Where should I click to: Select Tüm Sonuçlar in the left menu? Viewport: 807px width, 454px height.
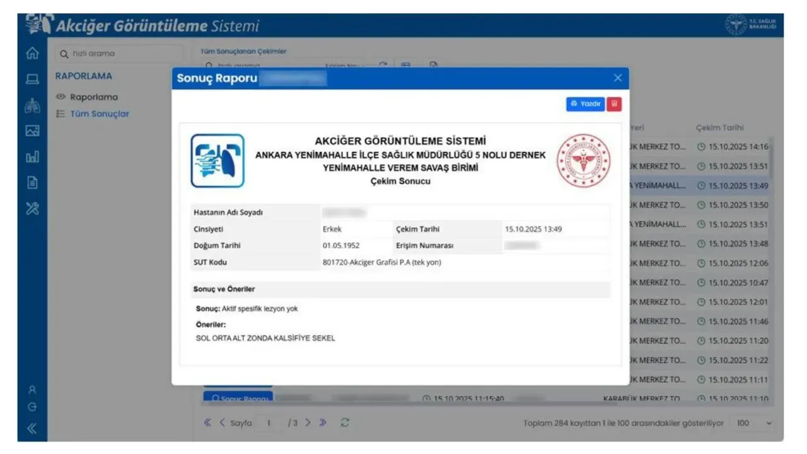pyautogui.click(x=99, y=114)
